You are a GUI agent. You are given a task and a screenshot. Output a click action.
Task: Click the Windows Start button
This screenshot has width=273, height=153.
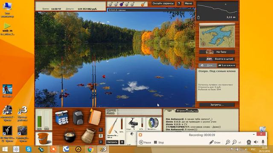[x=5, y=149]
